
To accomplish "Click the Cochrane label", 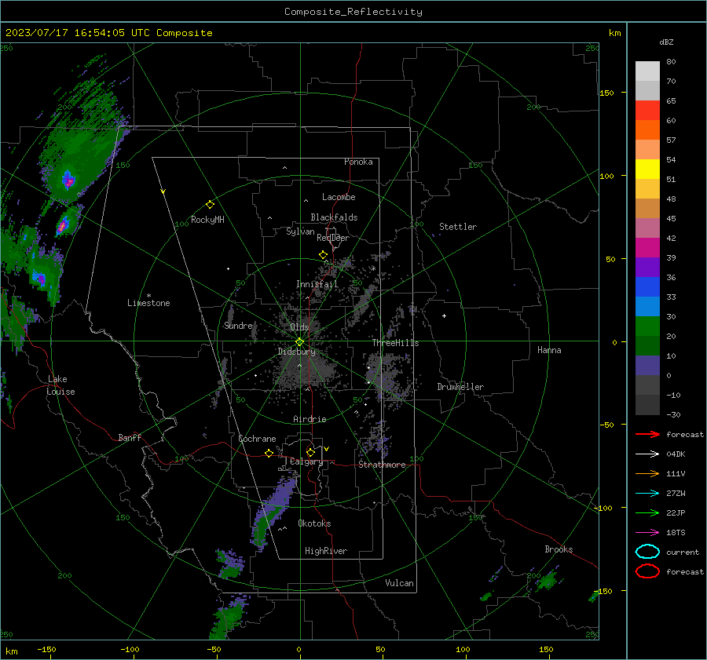I will tap(257, 439).
